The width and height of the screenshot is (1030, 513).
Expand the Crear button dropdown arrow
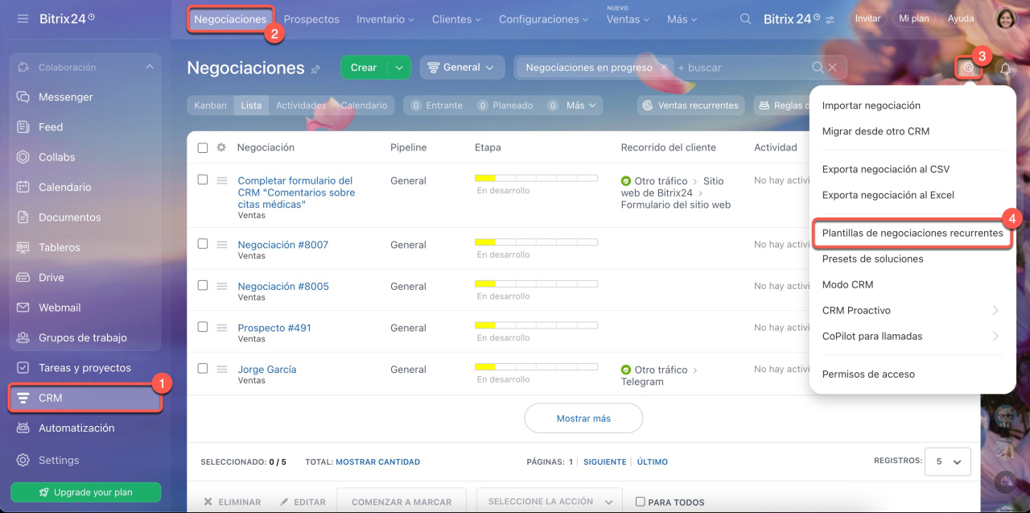(x=399, y=68)
